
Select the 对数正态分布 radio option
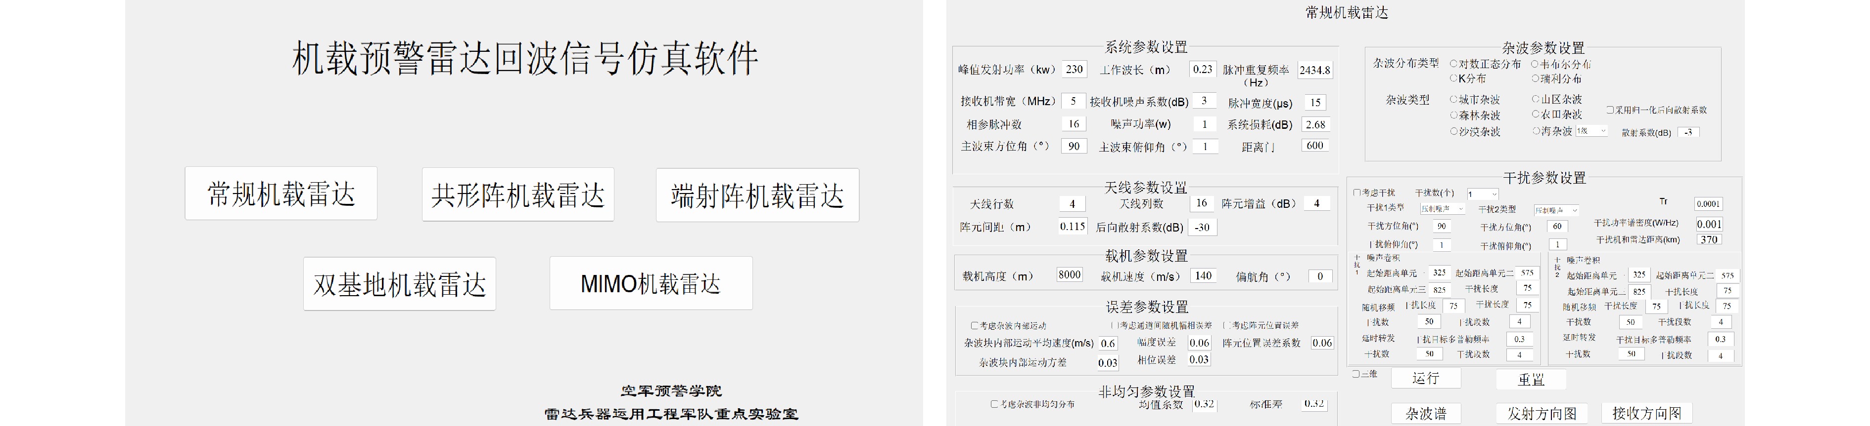coord(1454,64)
